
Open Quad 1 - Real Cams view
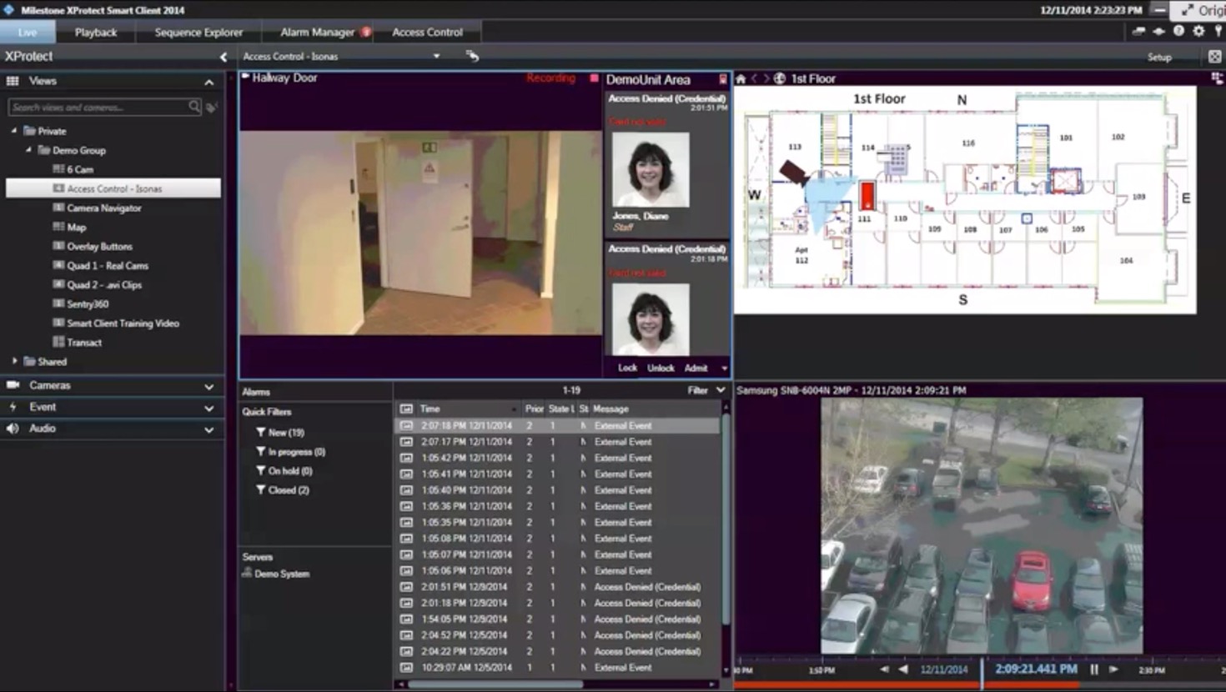click(107, 265)
